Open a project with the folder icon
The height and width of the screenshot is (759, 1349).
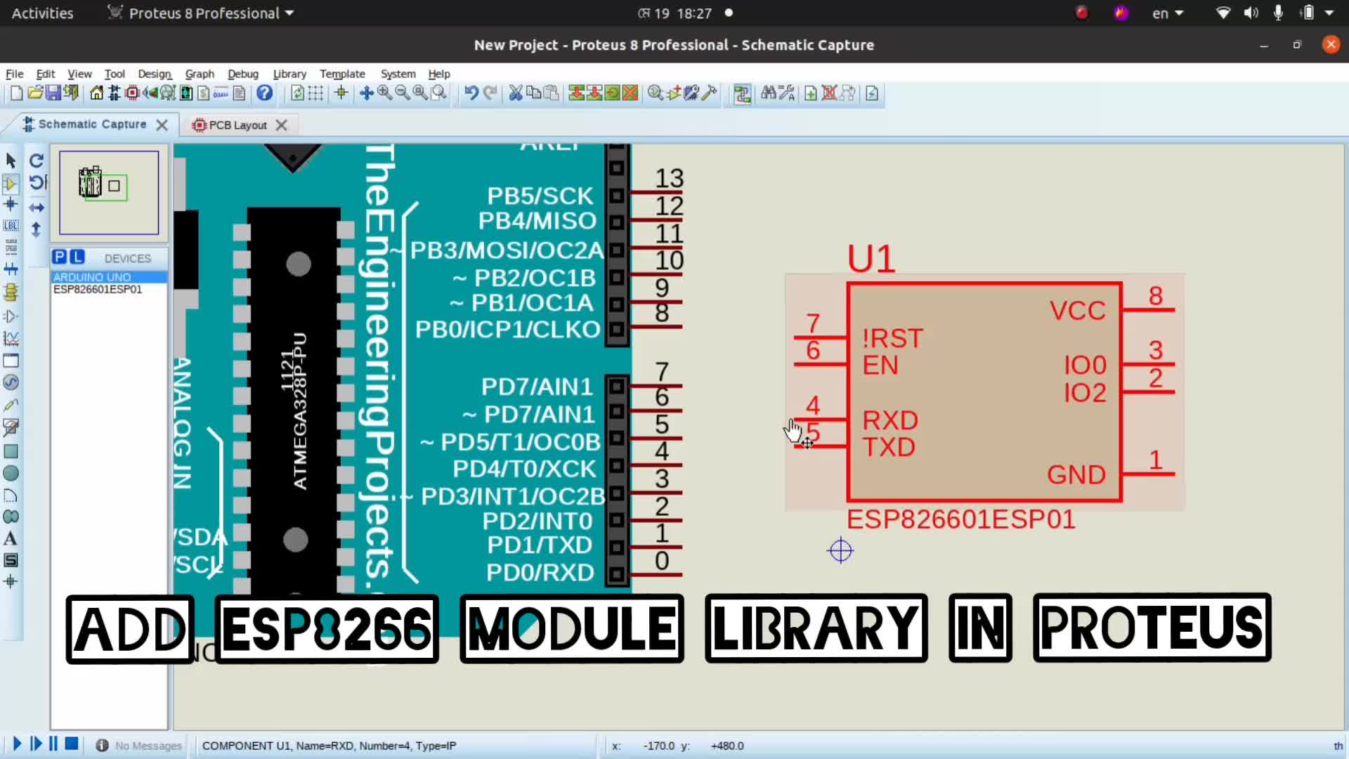(x=35, y=93)
